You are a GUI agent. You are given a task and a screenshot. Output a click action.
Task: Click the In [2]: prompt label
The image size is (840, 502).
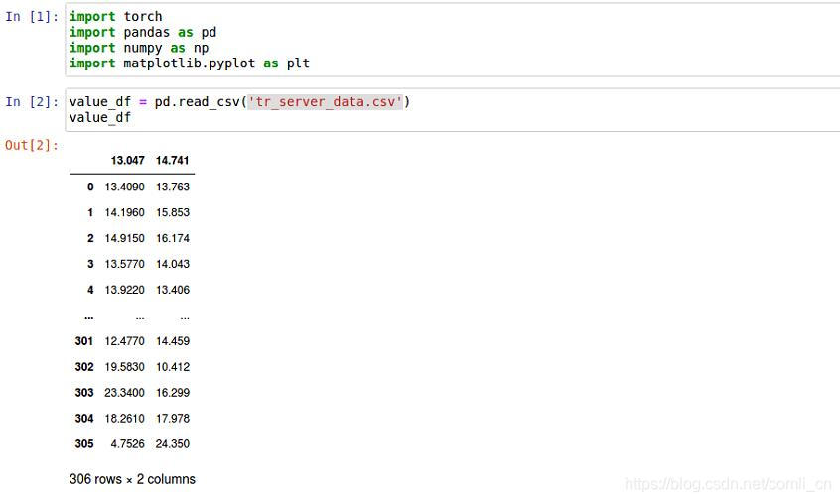pyautogui.click(x=32, y=101)
